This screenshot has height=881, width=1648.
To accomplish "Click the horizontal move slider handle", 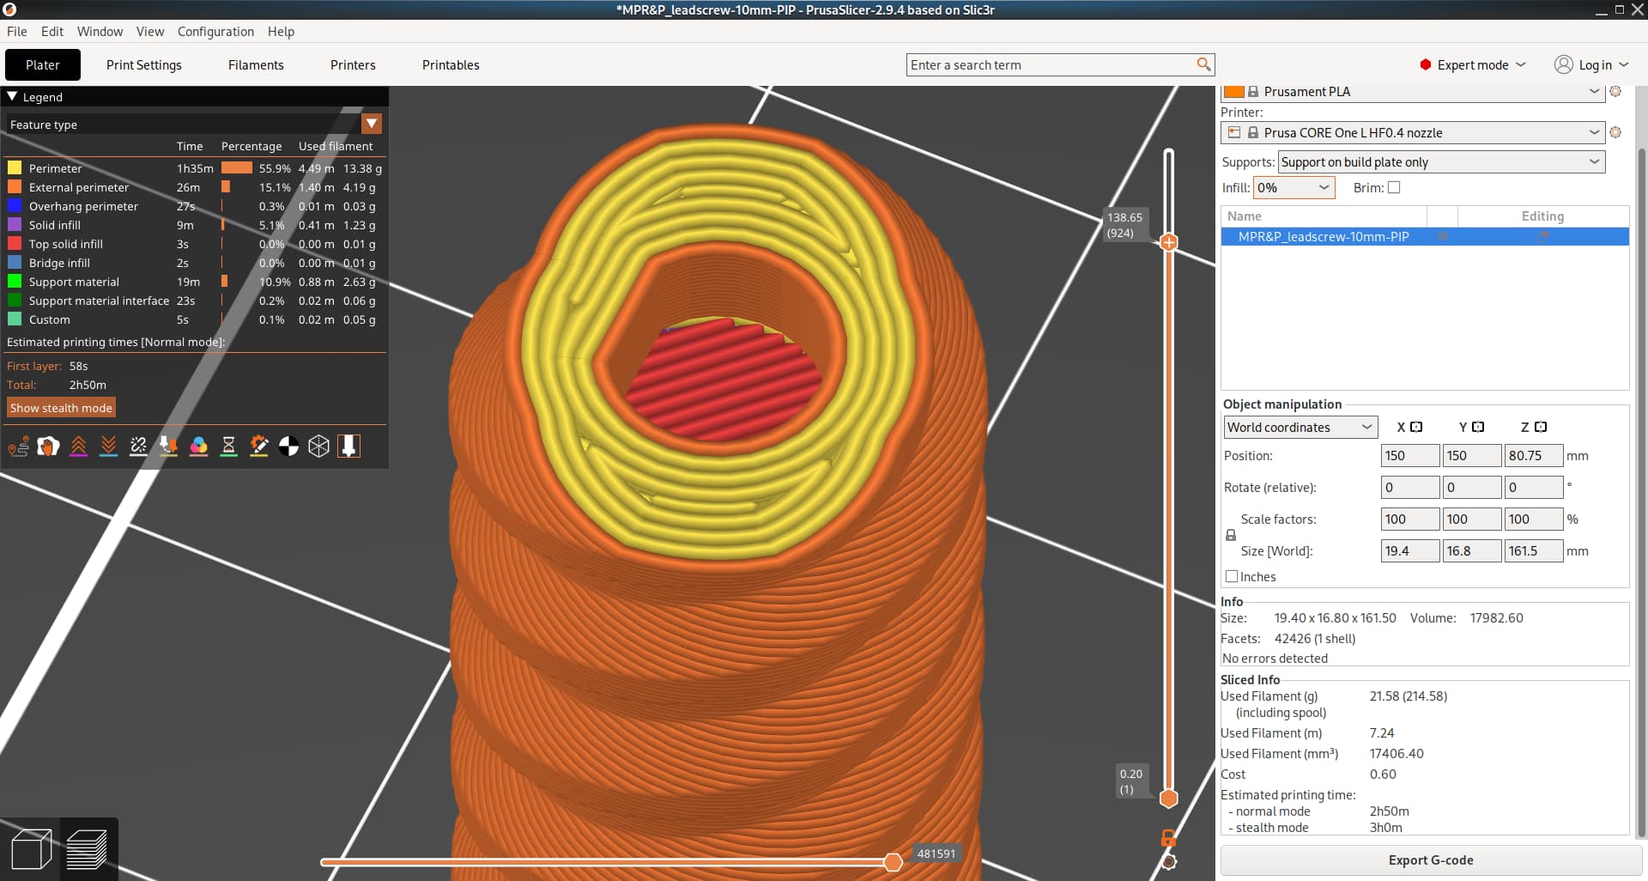I will coord(893,862).
